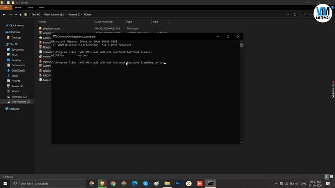Open the notification action center

tap(328, 184)
